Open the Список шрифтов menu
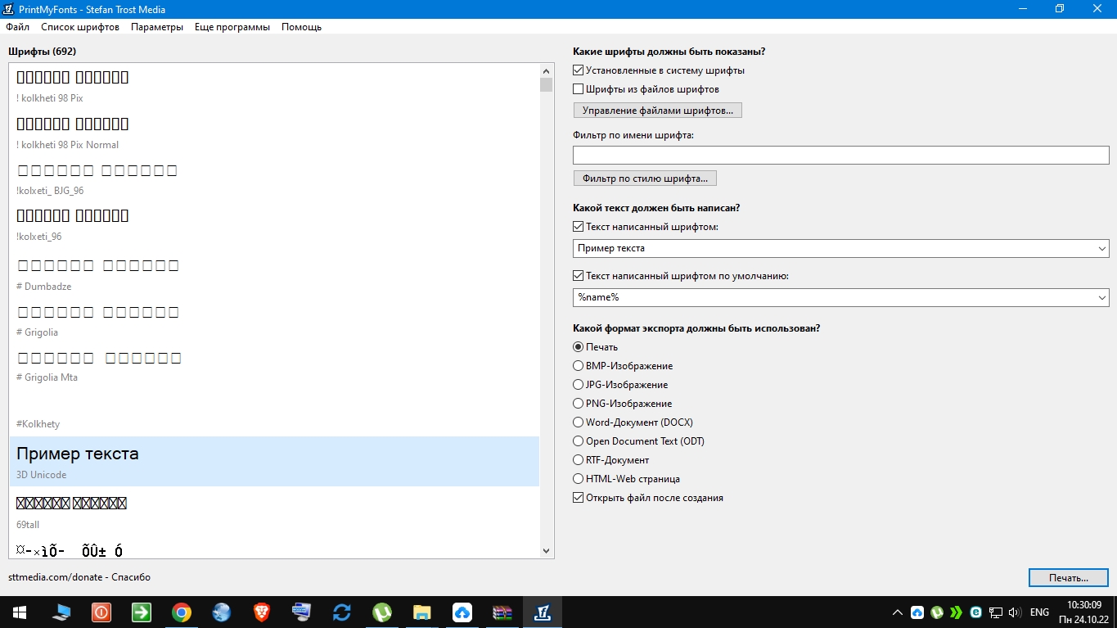Screen dimensions: 1117x628 tap(80, 27)
